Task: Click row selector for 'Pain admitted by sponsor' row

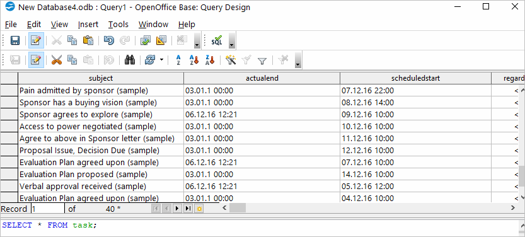Action: (x=9, y=90)
